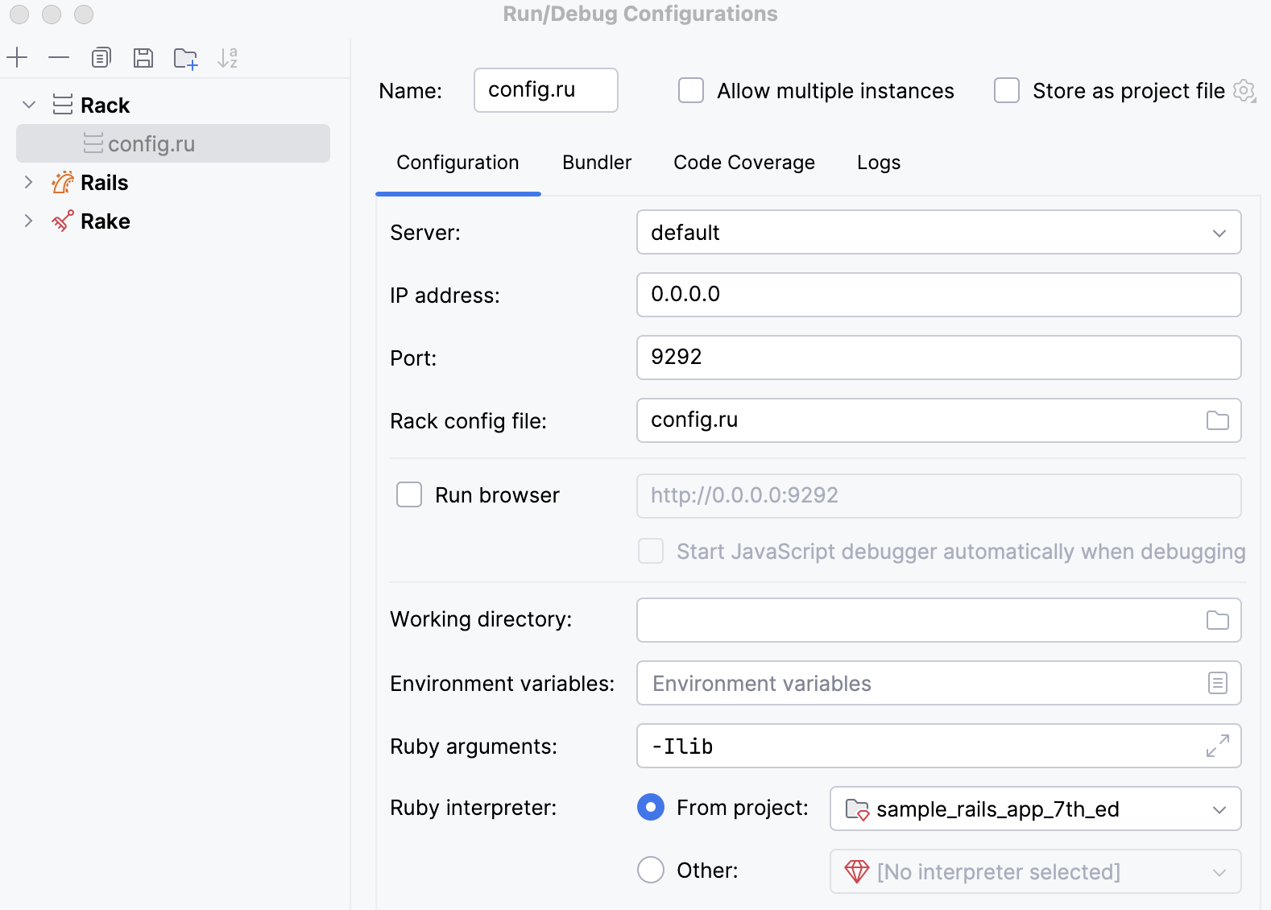Open Environment variables editor icon
Screen dimensions: 1271x910
click(1217, 683)
